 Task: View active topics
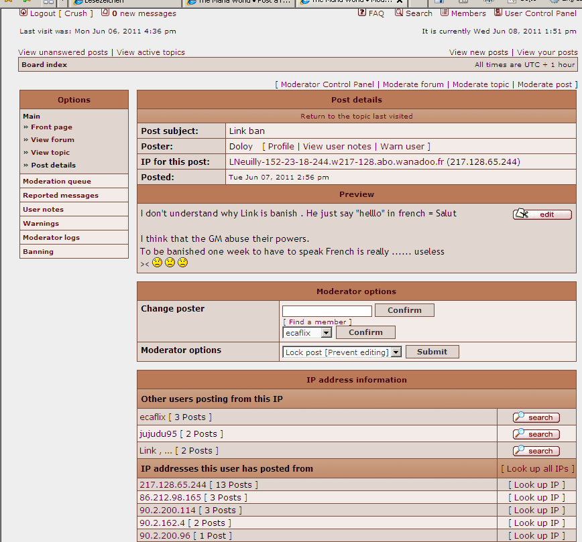[151, 52]
